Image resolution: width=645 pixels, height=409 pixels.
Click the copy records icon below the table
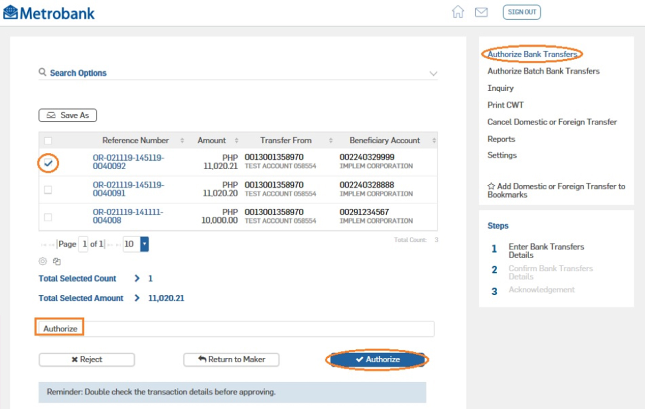click(x=56, y=261)
